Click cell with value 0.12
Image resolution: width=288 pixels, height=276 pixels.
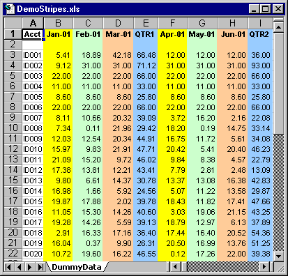(172, 254)
